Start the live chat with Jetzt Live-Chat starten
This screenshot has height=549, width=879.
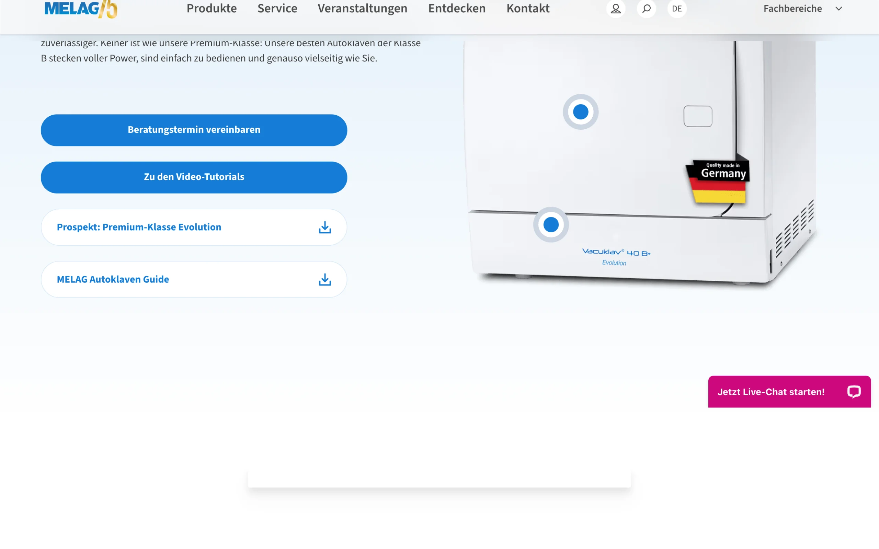(x=789, y=392)
